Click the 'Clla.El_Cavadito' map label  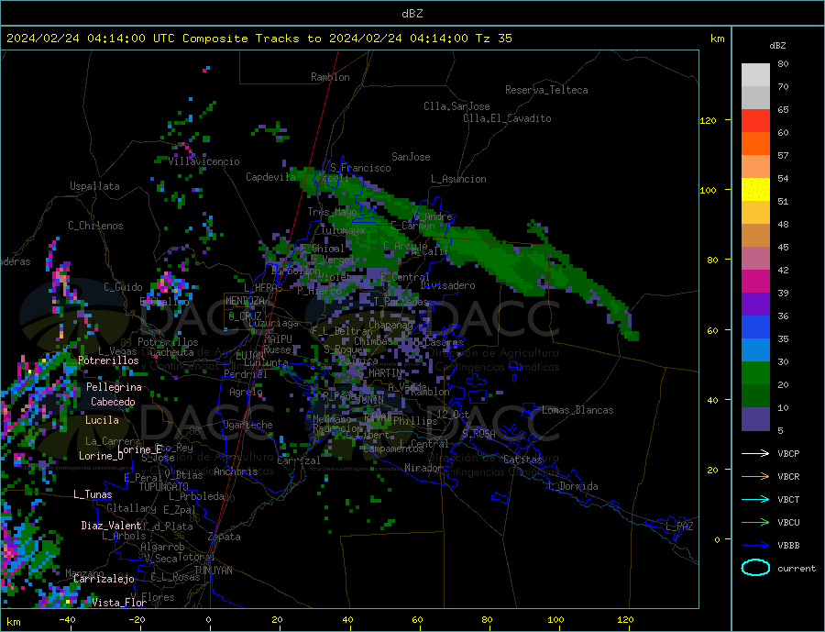coord(507,118)
